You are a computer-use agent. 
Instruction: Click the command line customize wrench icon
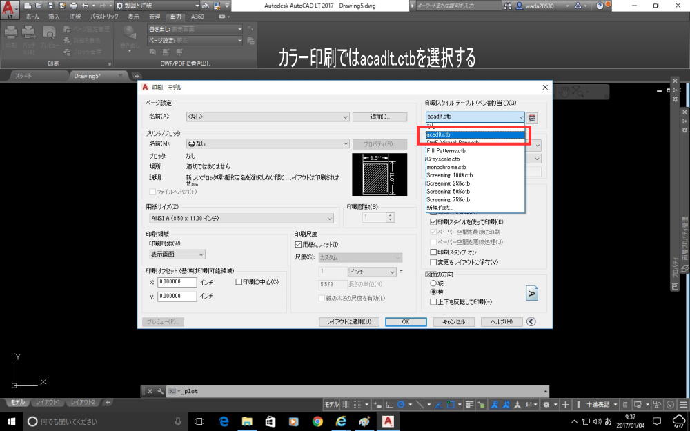[161, 391]
